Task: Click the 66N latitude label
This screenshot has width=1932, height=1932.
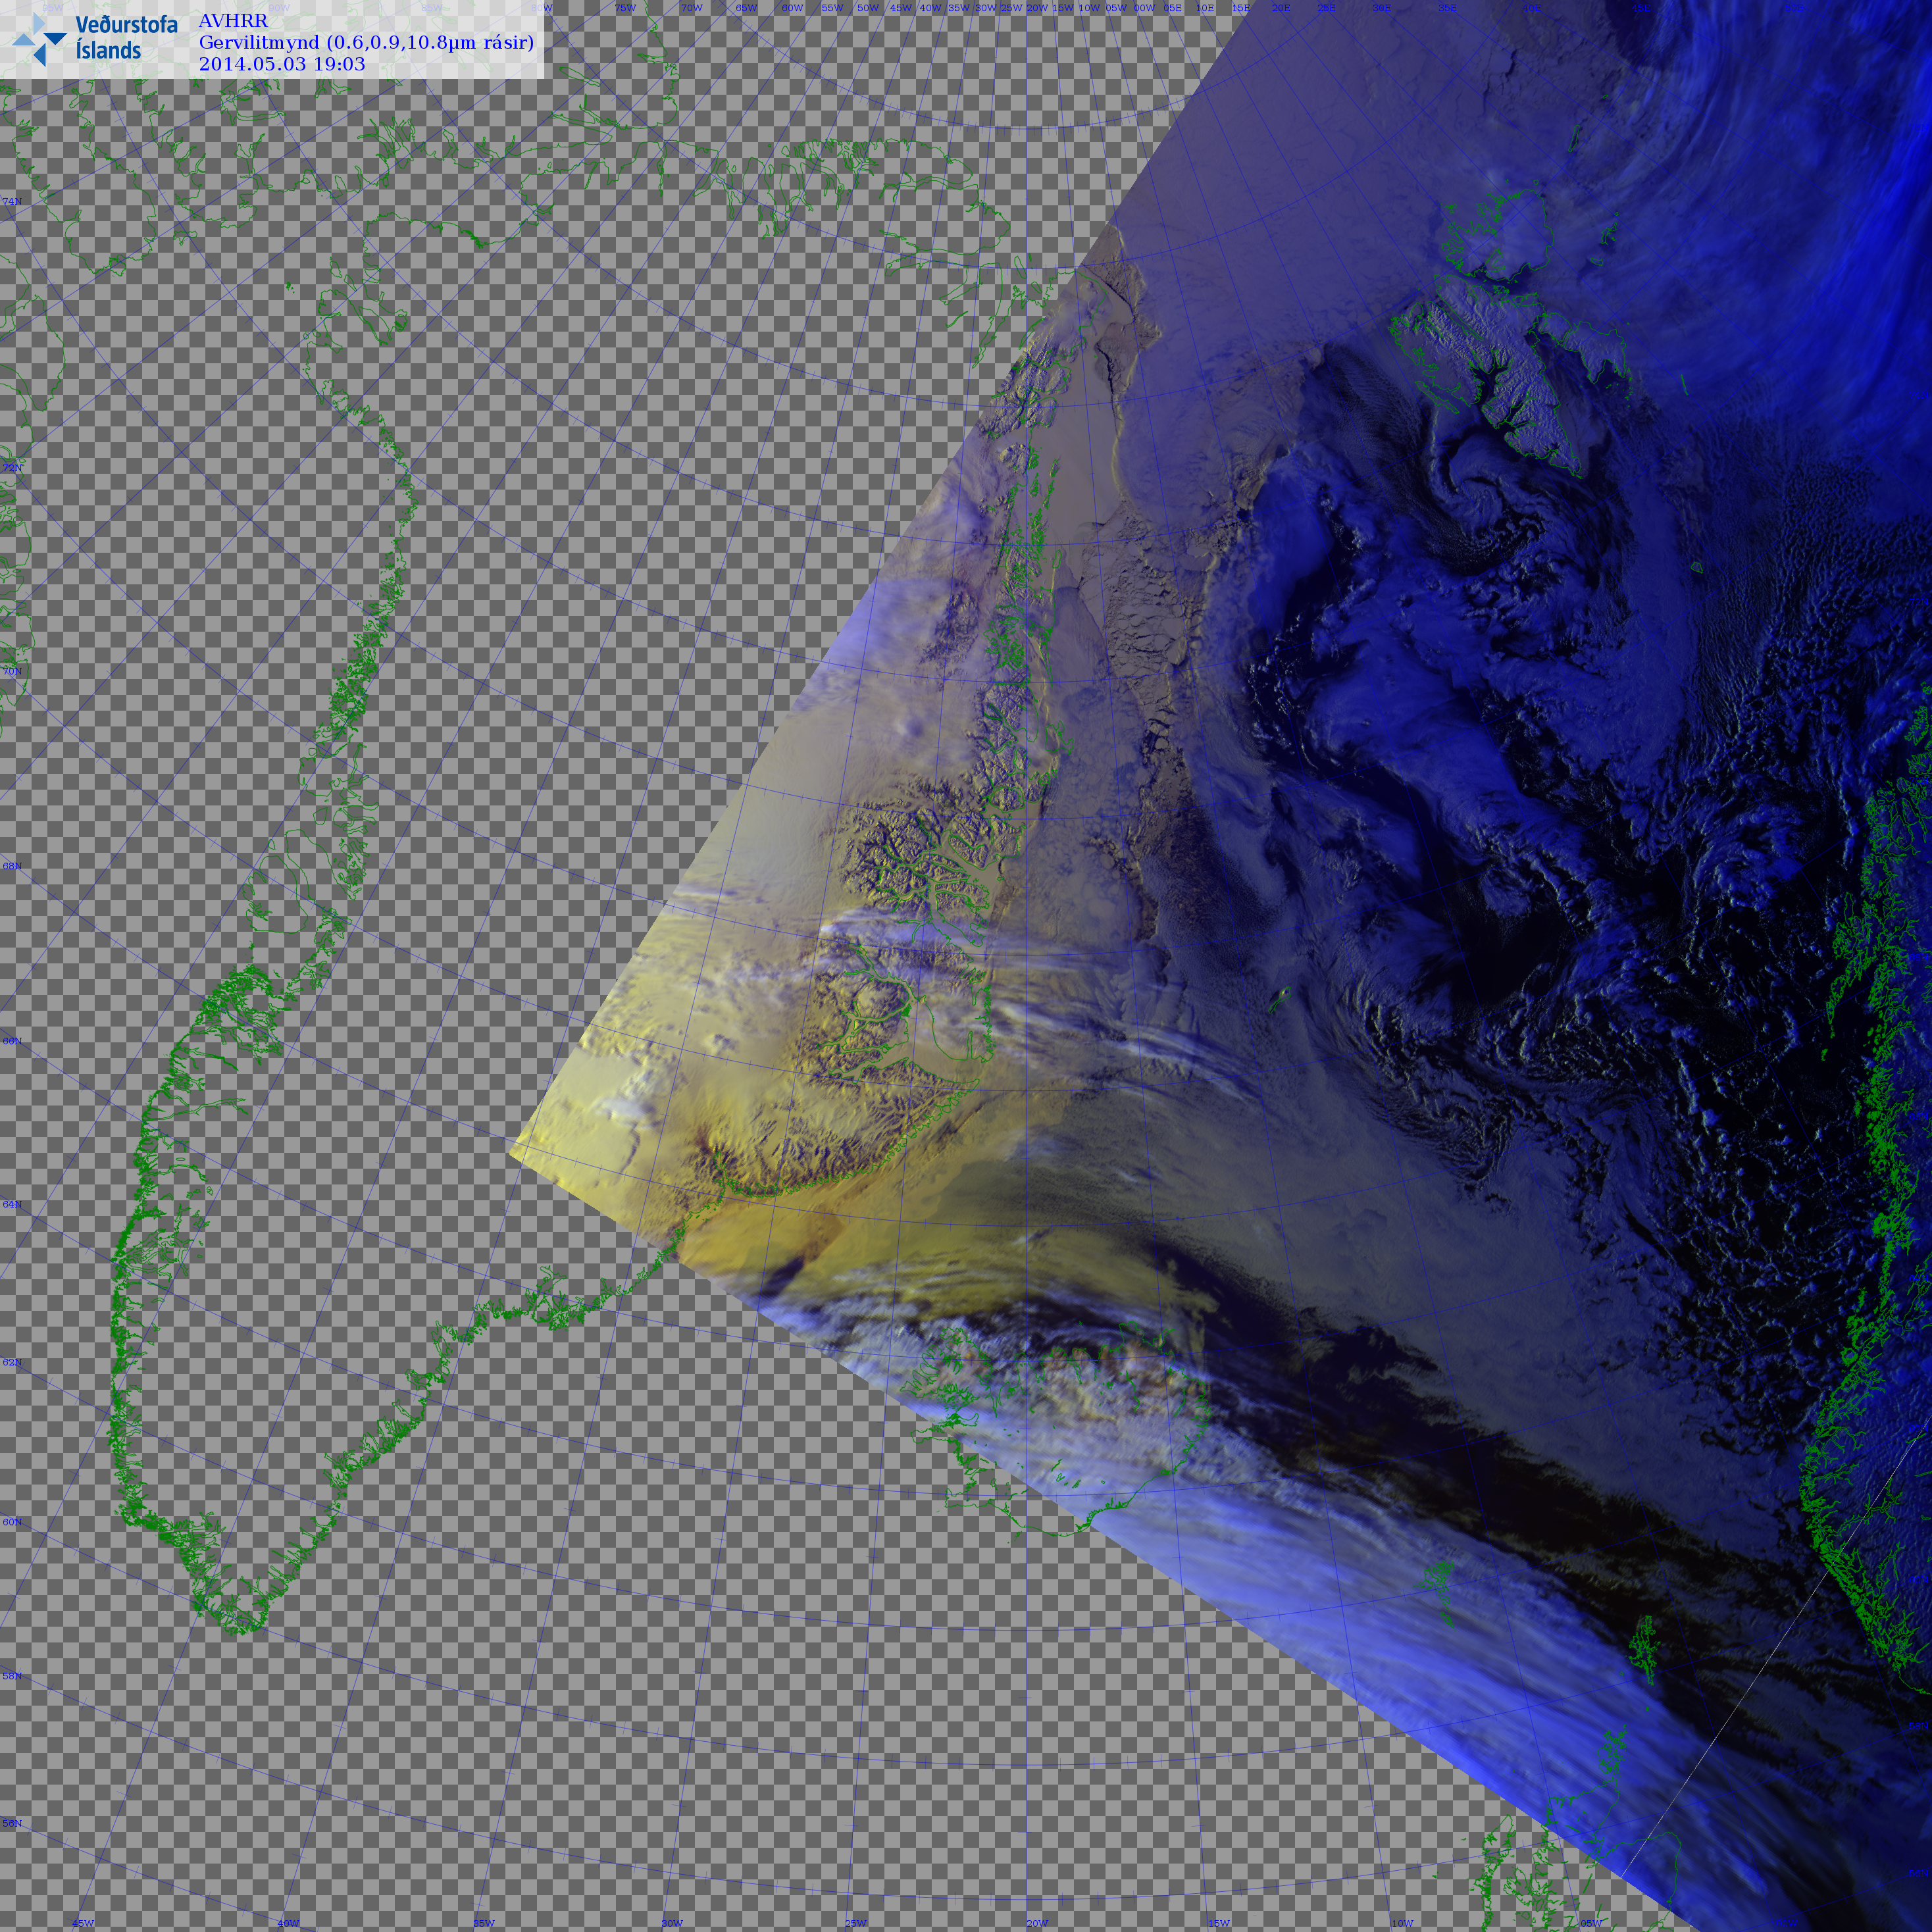Action: (x=12, y=1041)
